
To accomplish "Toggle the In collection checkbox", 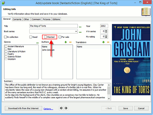I will point(5,37).
